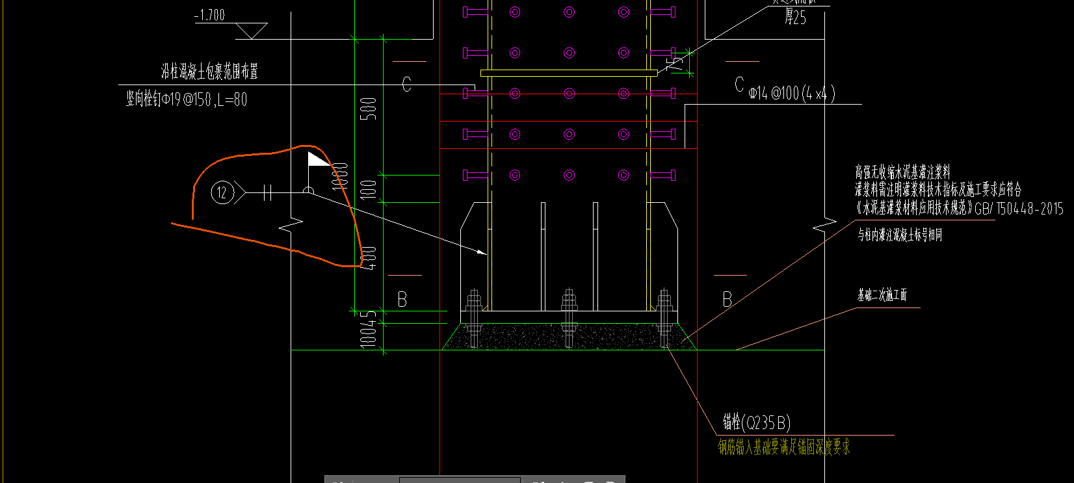Click the section mark B right of the column

(x=727, y=299)
